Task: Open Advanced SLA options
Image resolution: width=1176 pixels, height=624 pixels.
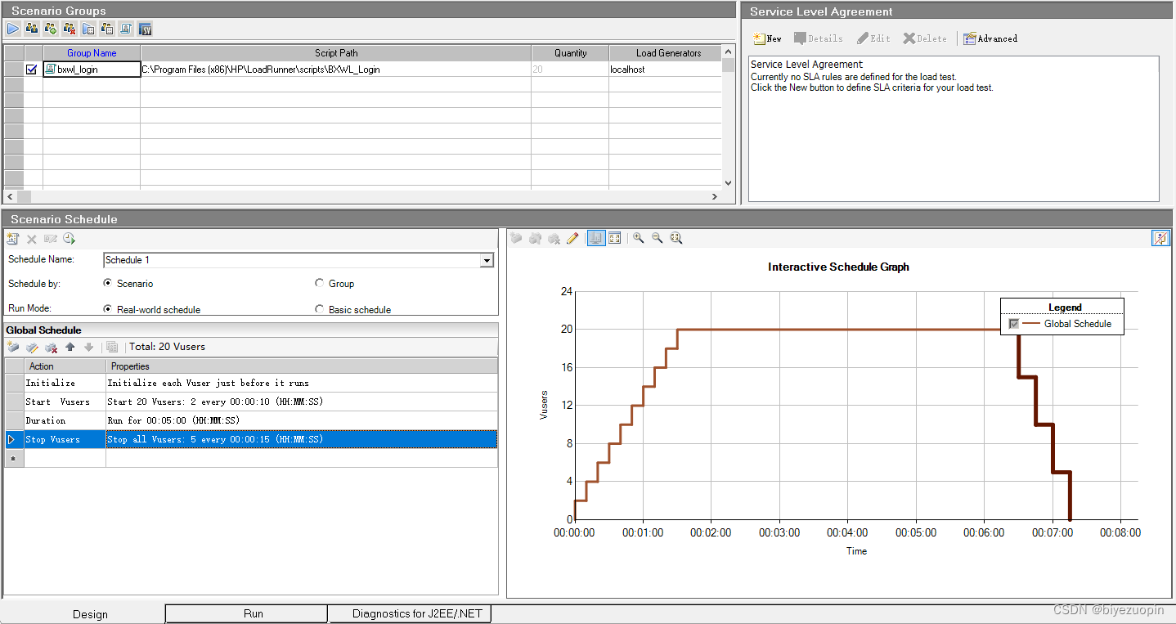Action: (x=990, y=38)
